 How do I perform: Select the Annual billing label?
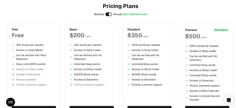click(x=118, y=14)
